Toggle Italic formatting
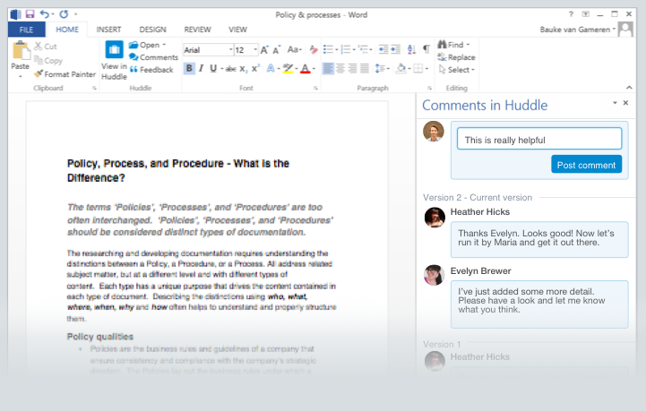 pyautogui.click(x=201, y=68)
